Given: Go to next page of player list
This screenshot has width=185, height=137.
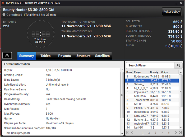Looking at the screenshot, I should [176, 133].
